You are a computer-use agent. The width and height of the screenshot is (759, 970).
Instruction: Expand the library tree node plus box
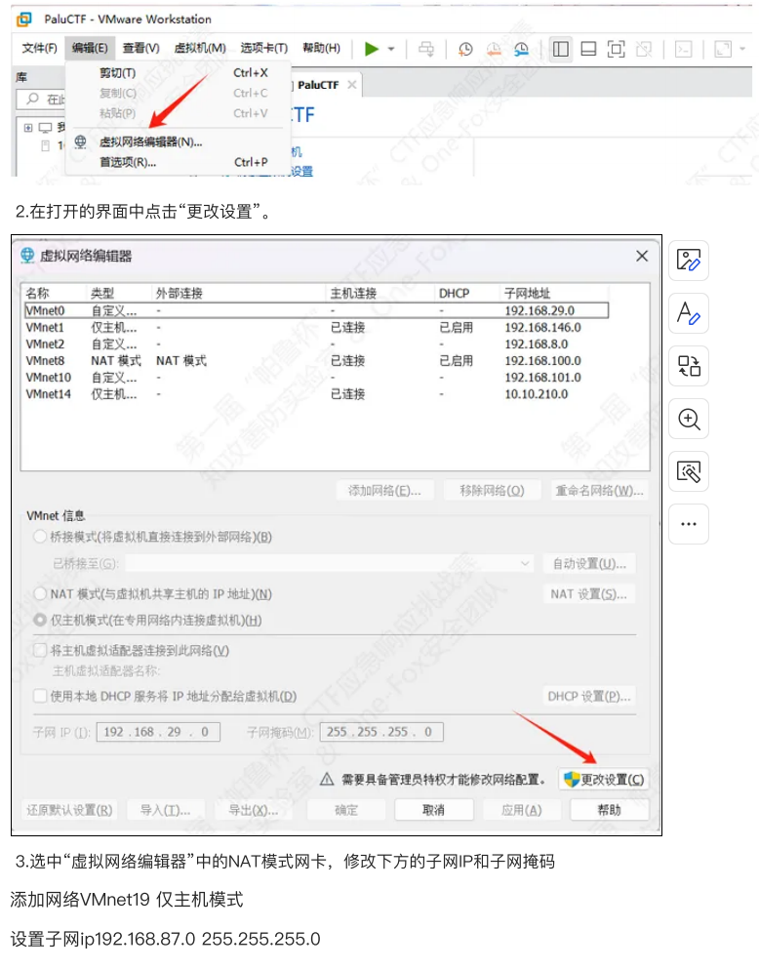28,128
